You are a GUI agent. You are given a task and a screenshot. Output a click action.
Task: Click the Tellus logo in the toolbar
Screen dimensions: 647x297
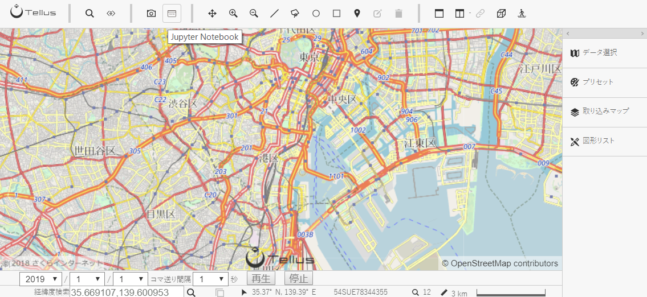click(x=34, y=13)
